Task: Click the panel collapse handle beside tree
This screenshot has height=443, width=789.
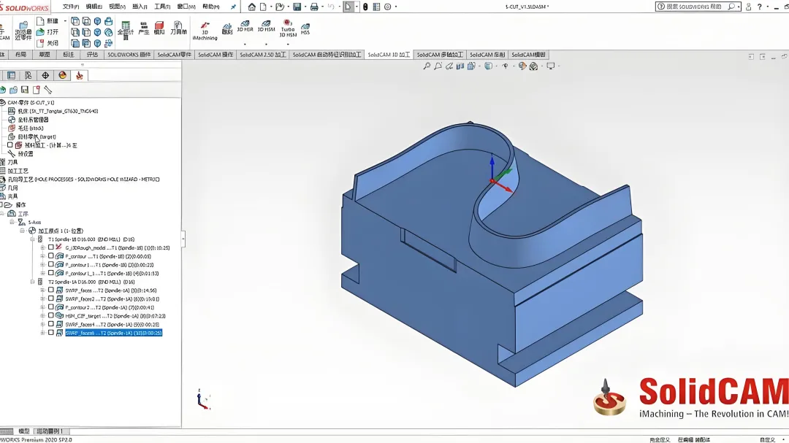Action: coord(183,239)
